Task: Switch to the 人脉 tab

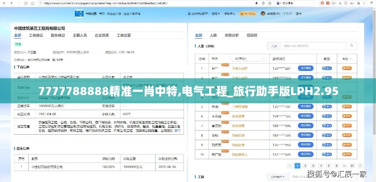Action: coord(214,35)
